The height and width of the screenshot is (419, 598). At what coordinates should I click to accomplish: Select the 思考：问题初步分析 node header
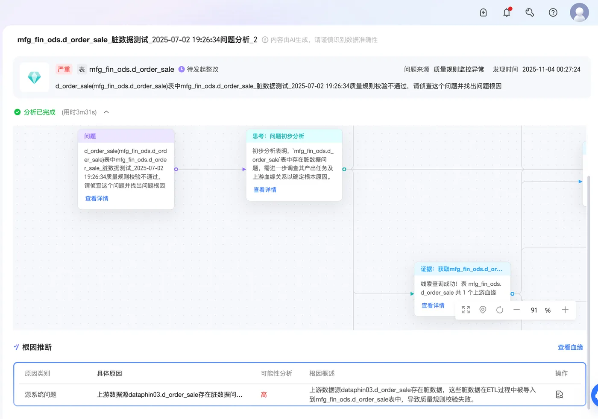294,136
